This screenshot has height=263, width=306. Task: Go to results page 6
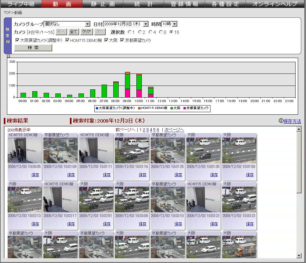pyautogui.click(x=158, y=130)
